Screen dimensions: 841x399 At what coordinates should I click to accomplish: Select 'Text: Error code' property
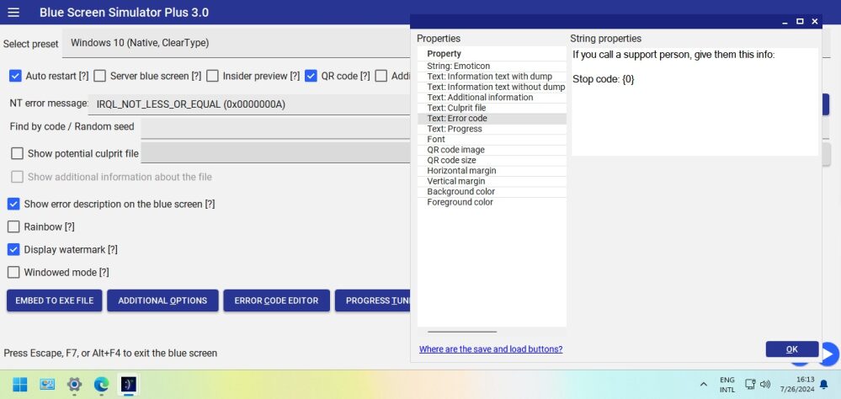[x=492, y=119]
